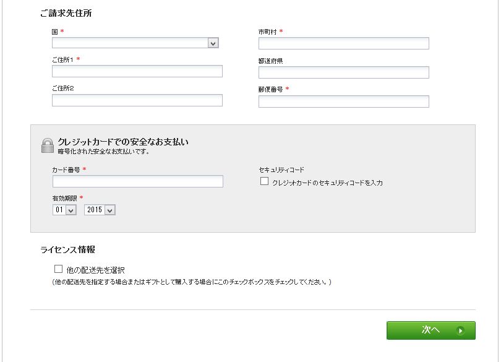Focus the ご住所1 address field
This screenshot has height=362, width=501.
137,71
